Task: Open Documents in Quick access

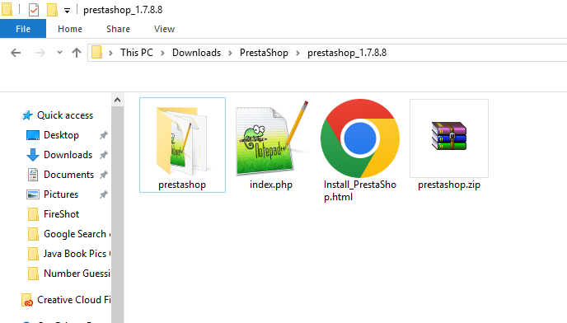Action: pyautogui.click(x=68, y=175)
